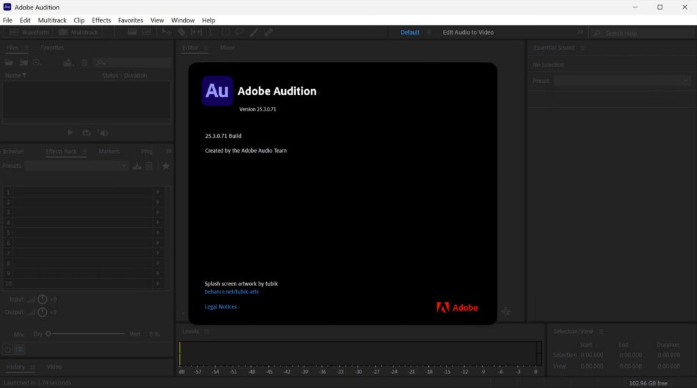Select the Razor tool
This screenshot has width=697, height=388.
(x=182, y=32)
